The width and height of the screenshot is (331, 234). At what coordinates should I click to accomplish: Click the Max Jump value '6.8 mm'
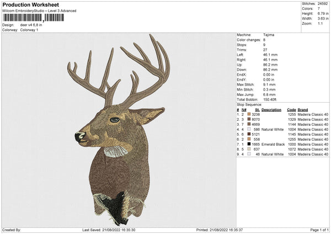(x=269, y=94)
